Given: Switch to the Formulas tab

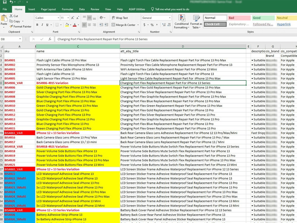Looking at the screenshot, I should [67, 9].
